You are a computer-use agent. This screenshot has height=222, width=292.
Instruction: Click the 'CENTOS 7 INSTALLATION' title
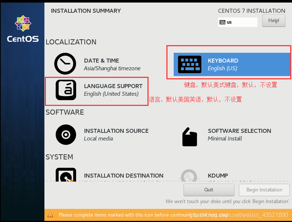click(252, 11)
